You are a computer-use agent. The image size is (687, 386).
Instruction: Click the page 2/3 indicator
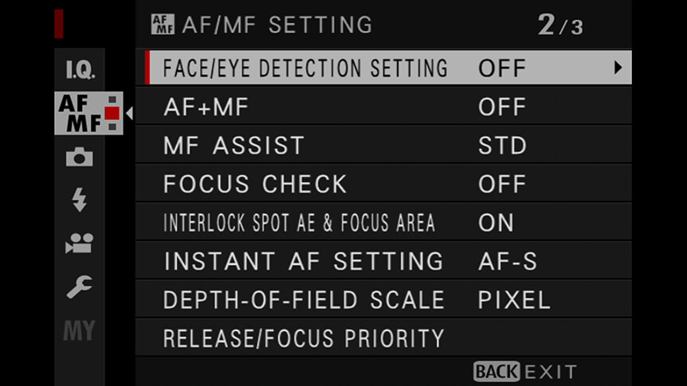pos(560,25)
